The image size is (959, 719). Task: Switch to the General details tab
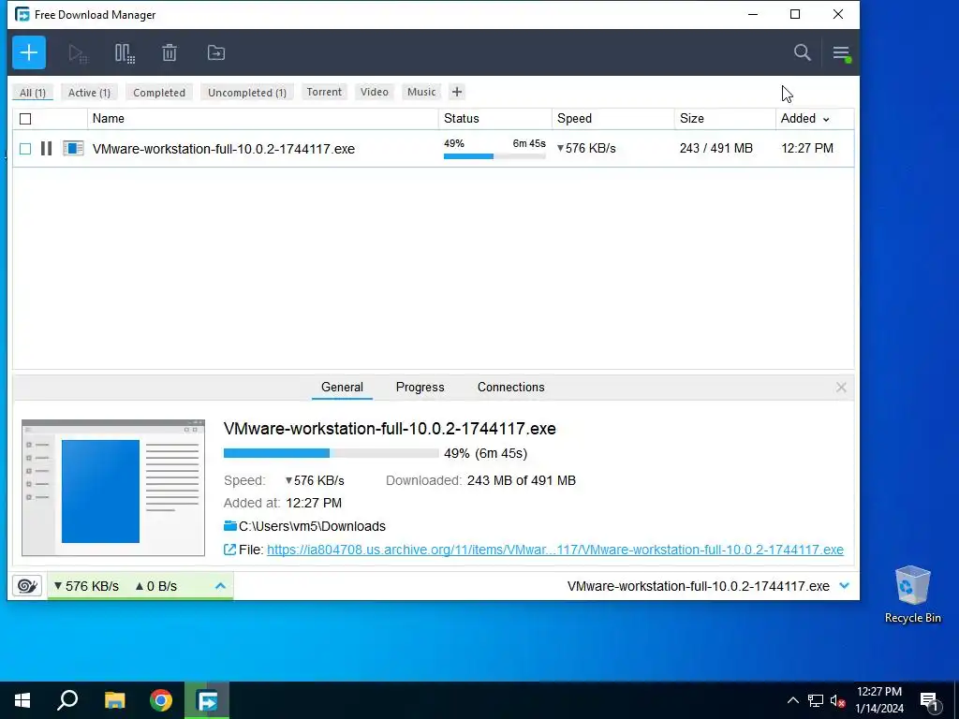coord(342,387)
